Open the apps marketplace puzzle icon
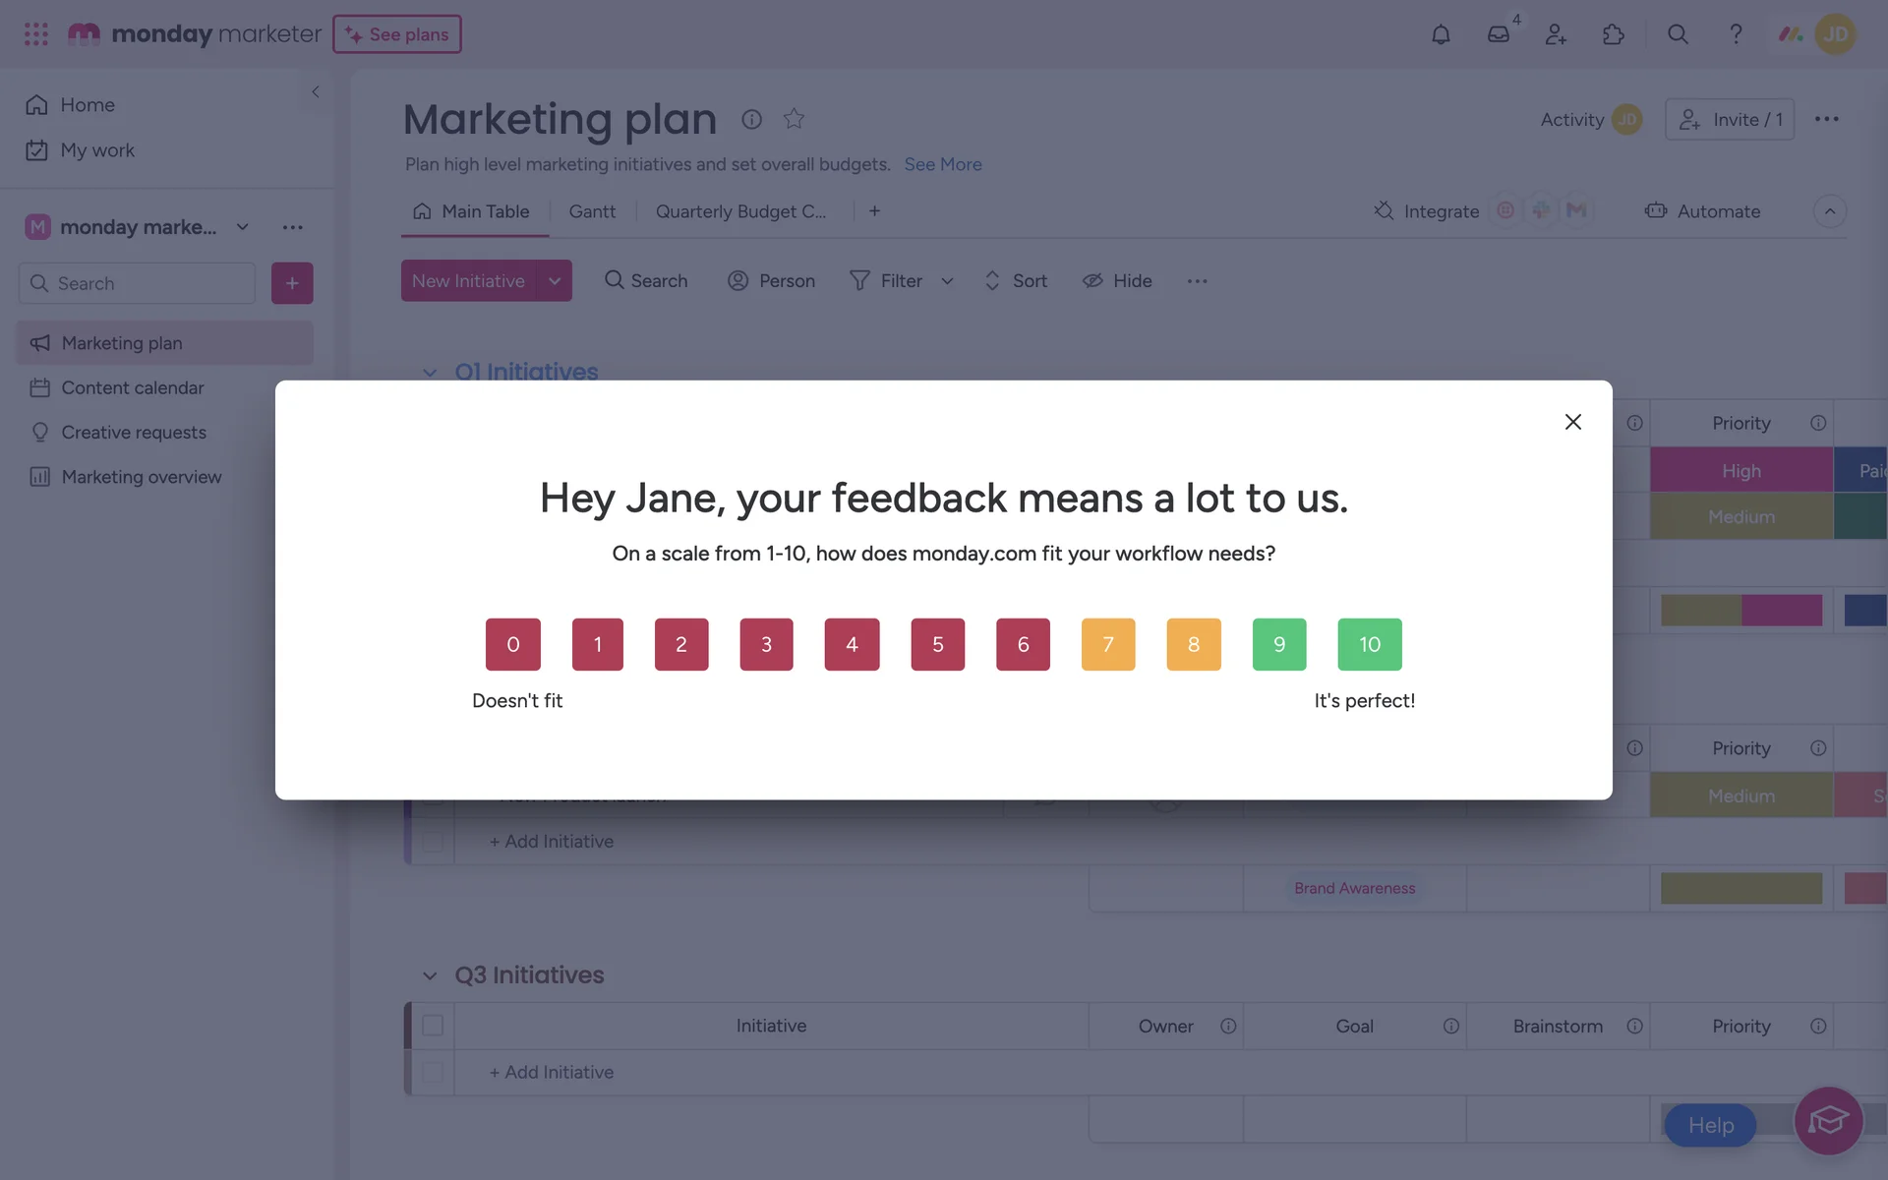 (1614, 34)
